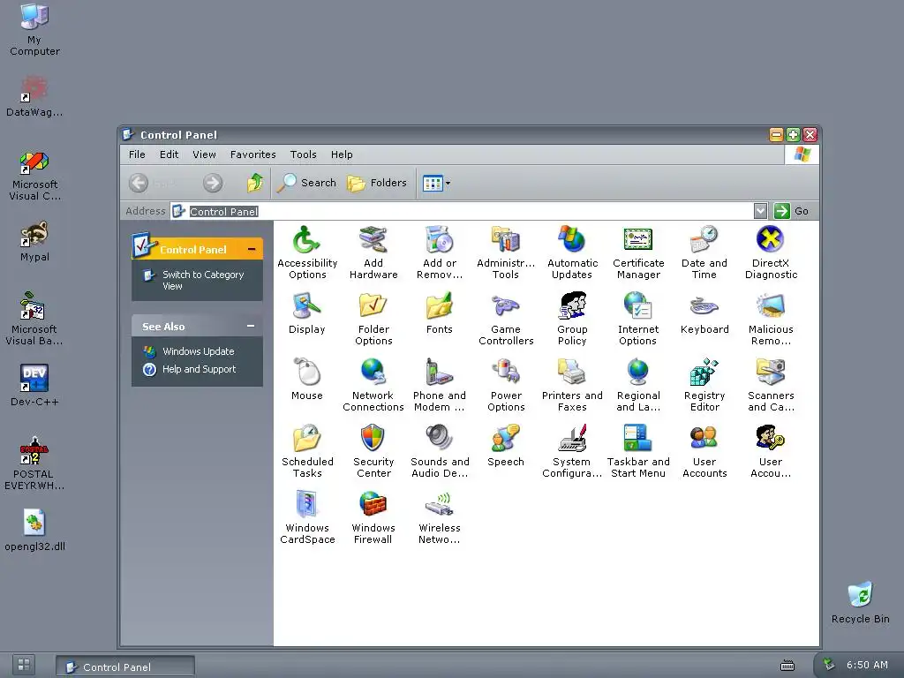The width and height of the screenshot is (904, 678).
Task: Open the Tools menu
Action: click(304, 154)
